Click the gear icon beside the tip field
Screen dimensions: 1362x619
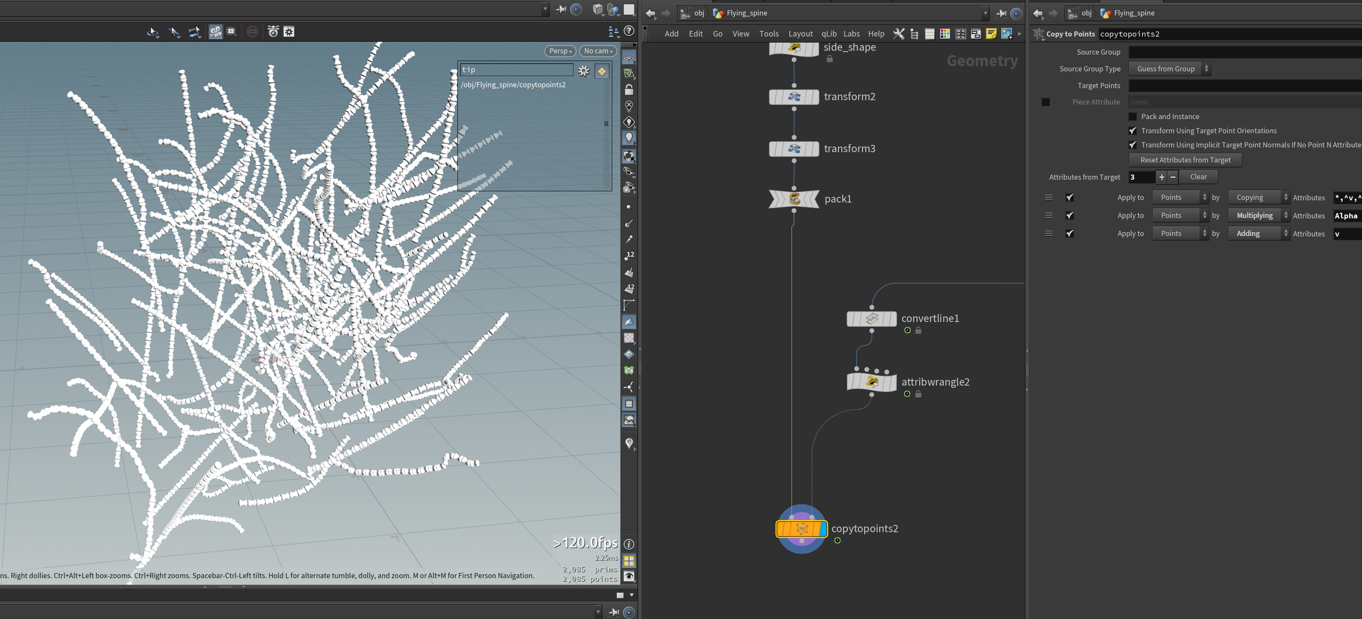click(583, 71)
